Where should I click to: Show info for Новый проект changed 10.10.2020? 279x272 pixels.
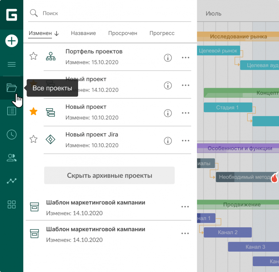pos(168,113)
